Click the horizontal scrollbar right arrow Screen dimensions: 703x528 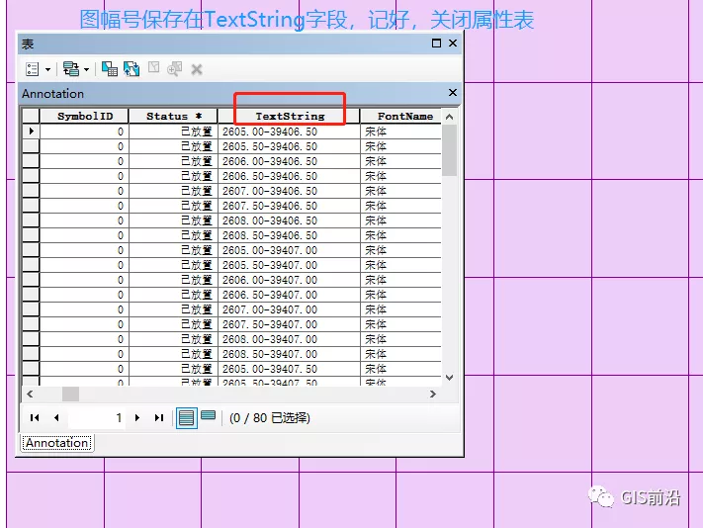click(x=433, y=394)
